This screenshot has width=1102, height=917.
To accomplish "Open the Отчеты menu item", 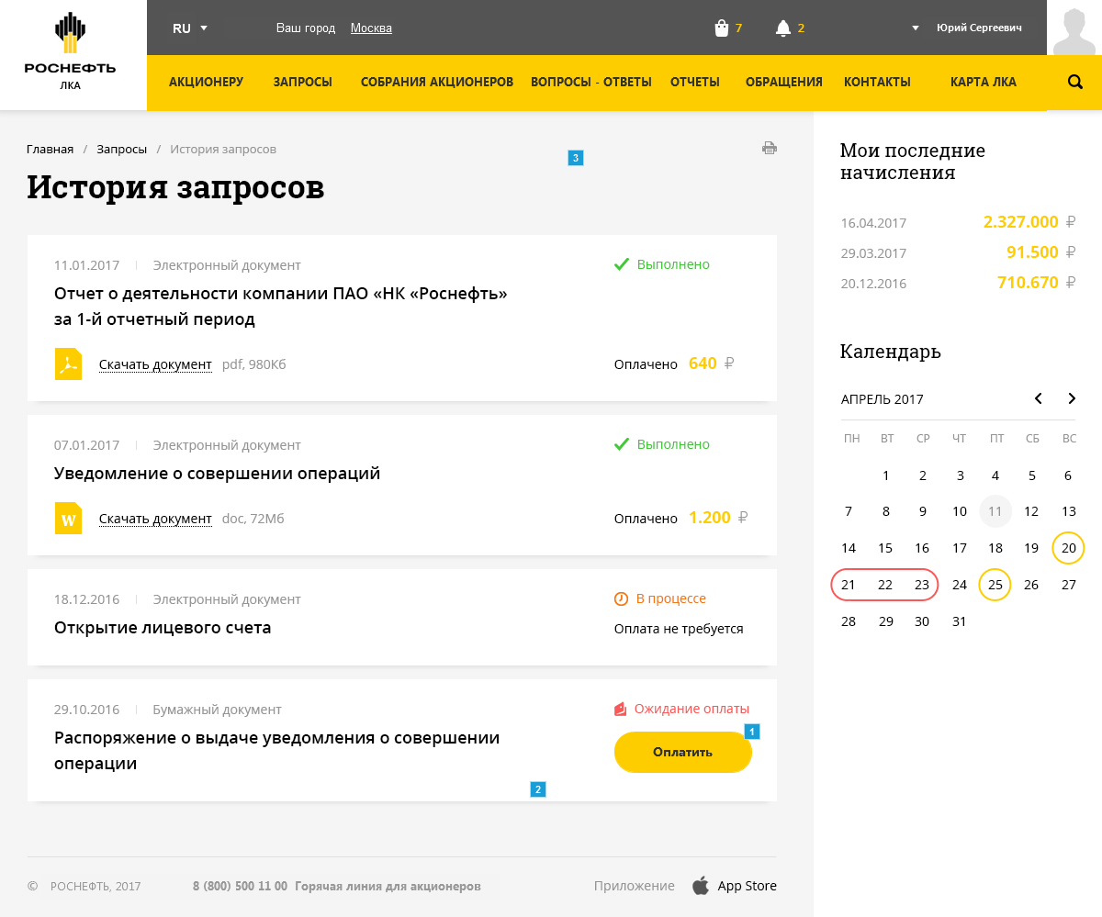I will point(695,82).
